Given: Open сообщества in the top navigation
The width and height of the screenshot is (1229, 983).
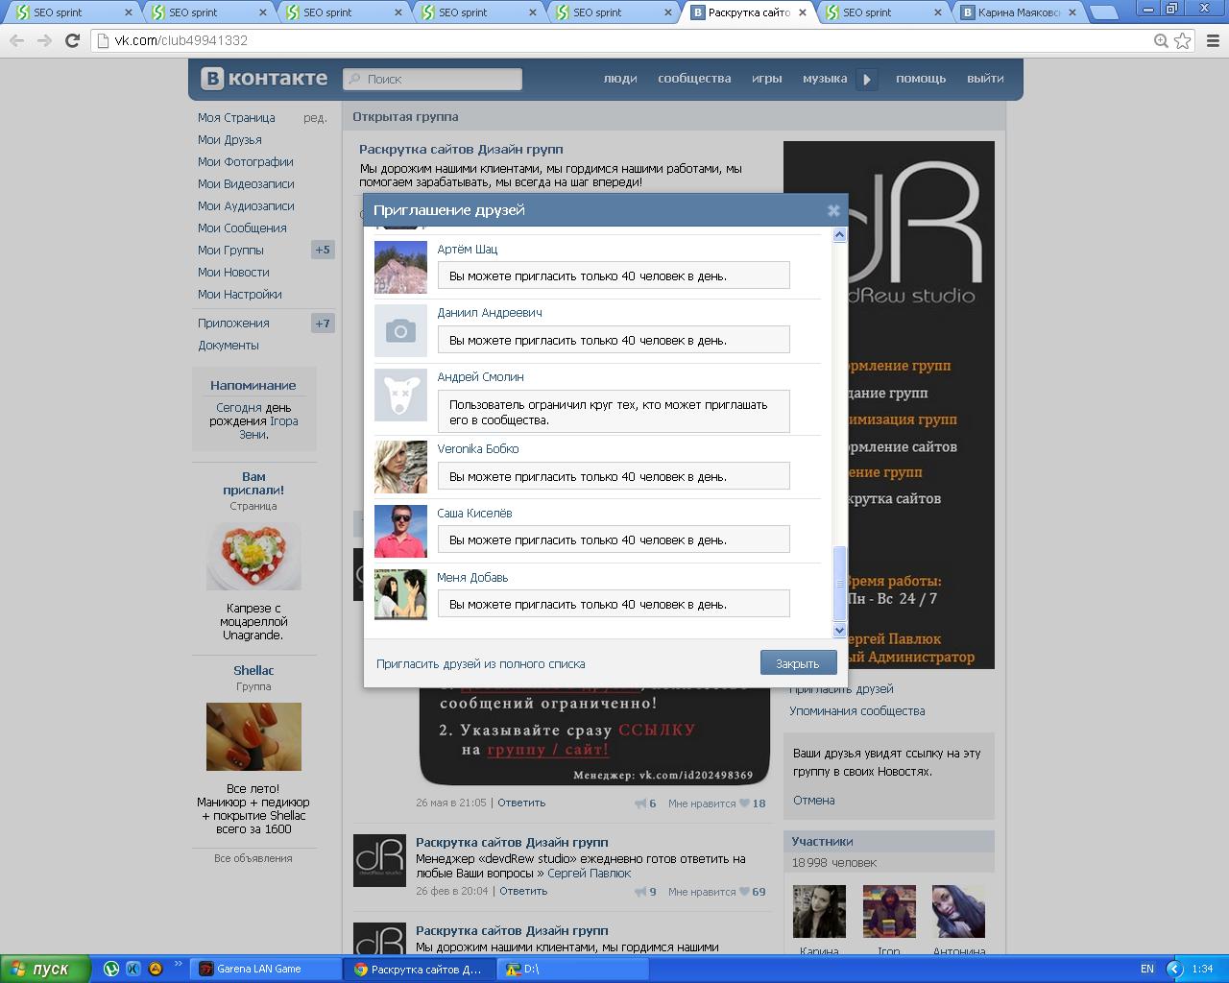Looking at the screenshot, I should point(694,79).
